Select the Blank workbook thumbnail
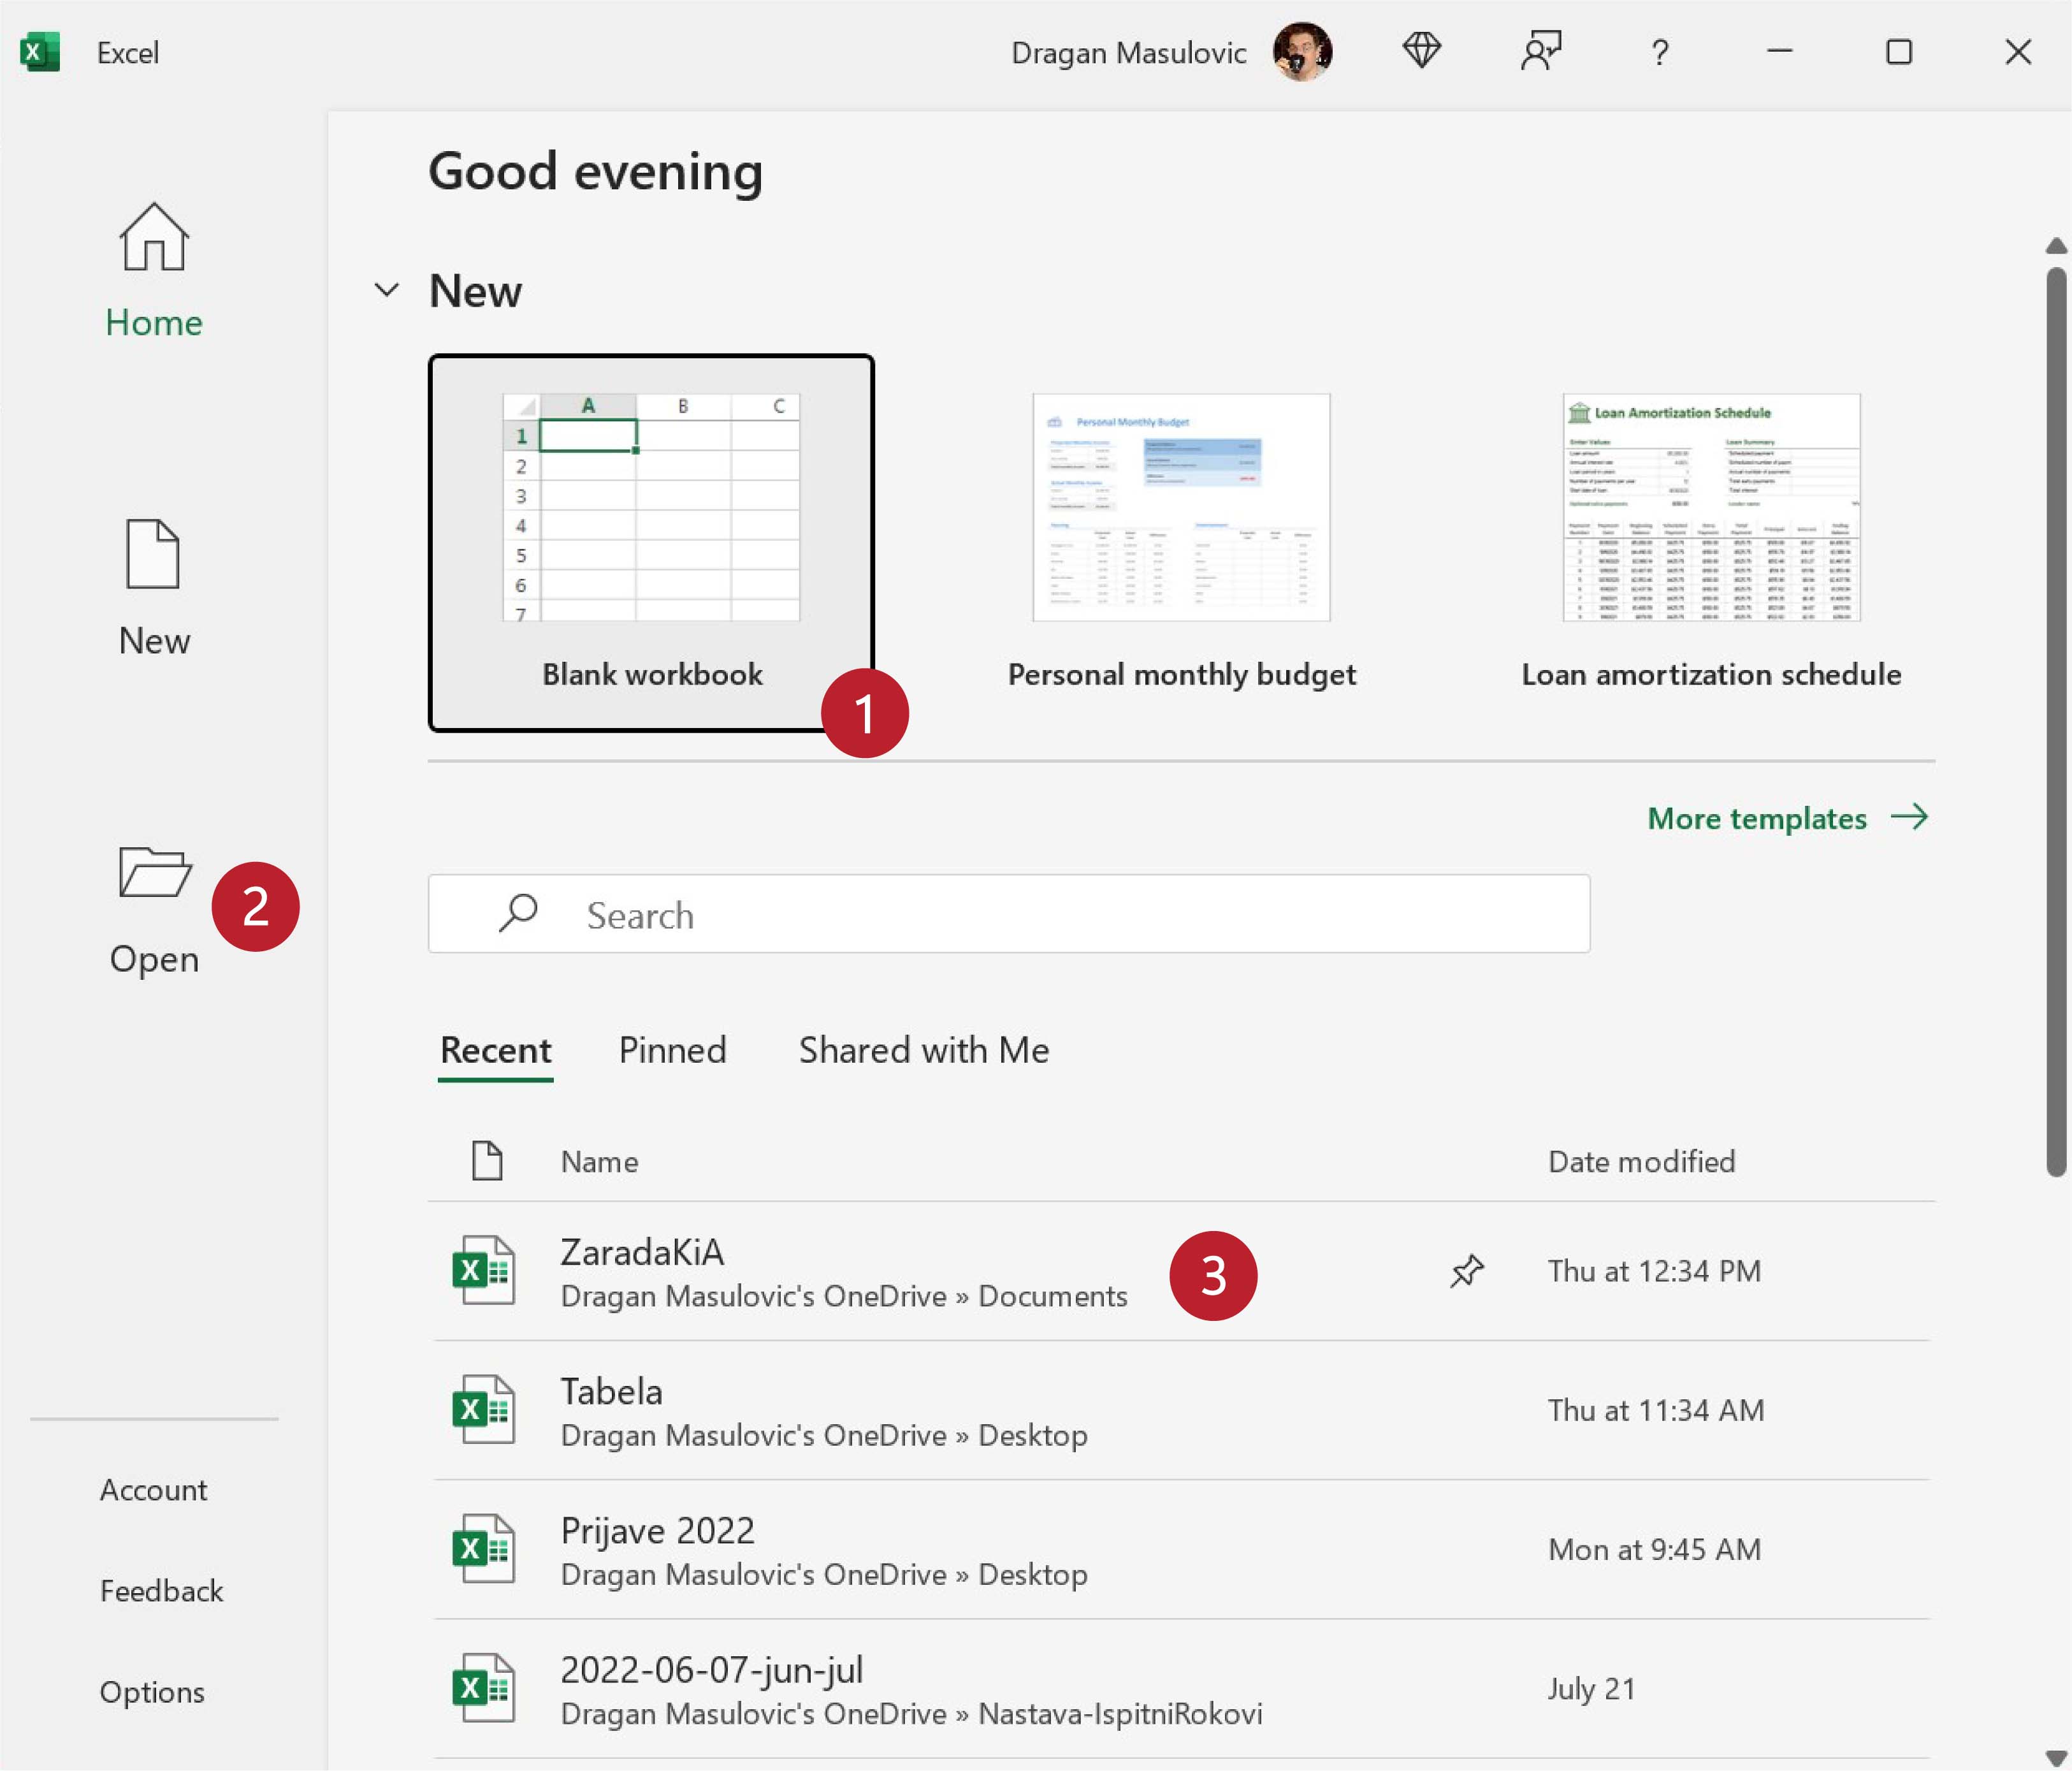Viewport: 2072px width, 1771px height. pos(651,510)
